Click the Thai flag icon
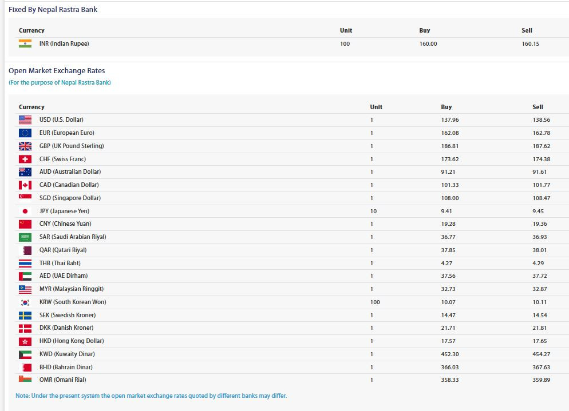Screen dimensions: 569x411 [x=25, y=263]
